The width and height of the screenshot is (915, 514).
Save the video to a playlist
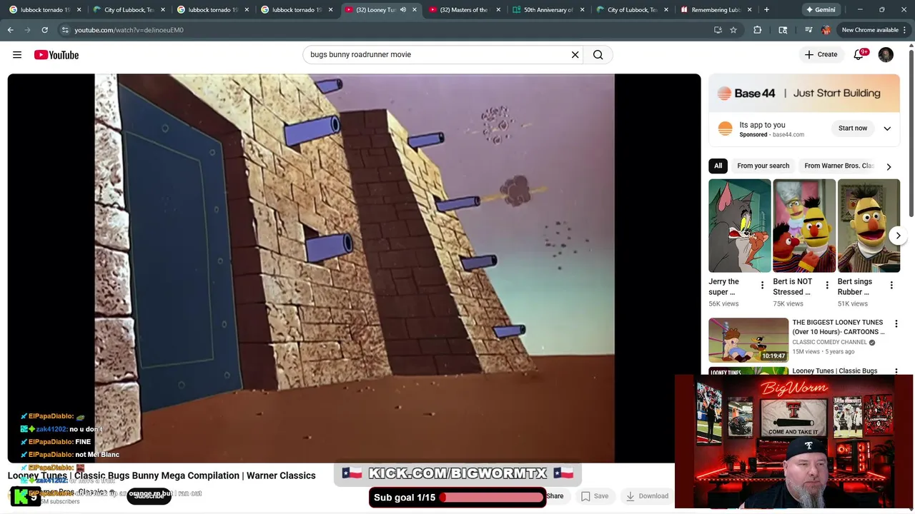coord(595,496)
